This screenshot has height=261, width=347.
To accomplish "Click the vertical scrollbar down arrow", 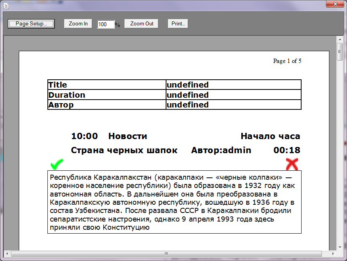I will [340, 247].
